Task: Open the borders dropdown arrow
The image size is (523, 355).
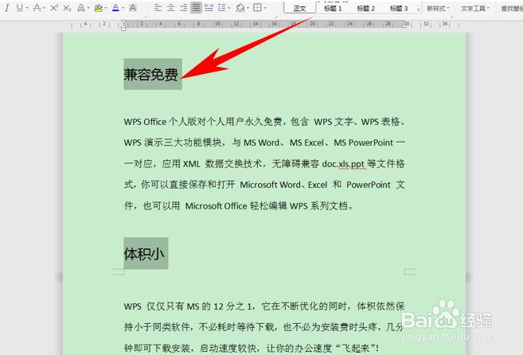Action: coord(265,8)
